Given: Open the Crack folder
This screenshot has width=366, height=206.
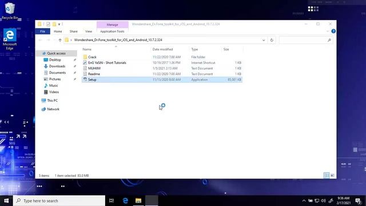Looking at the screenshot, I should 92,57.
